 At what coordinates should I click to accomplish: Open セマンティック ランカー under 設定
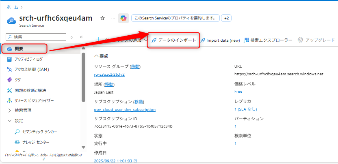coord(40,132)
